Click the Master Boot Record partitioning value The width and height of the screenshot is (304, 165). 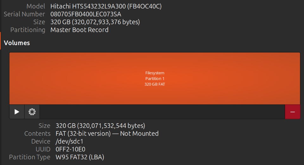click(79, 30)
